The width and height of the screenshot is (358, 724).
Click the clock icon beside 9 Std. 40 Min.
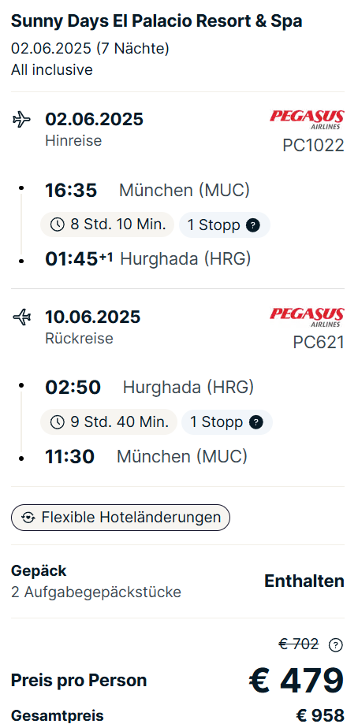coord(58,422)
